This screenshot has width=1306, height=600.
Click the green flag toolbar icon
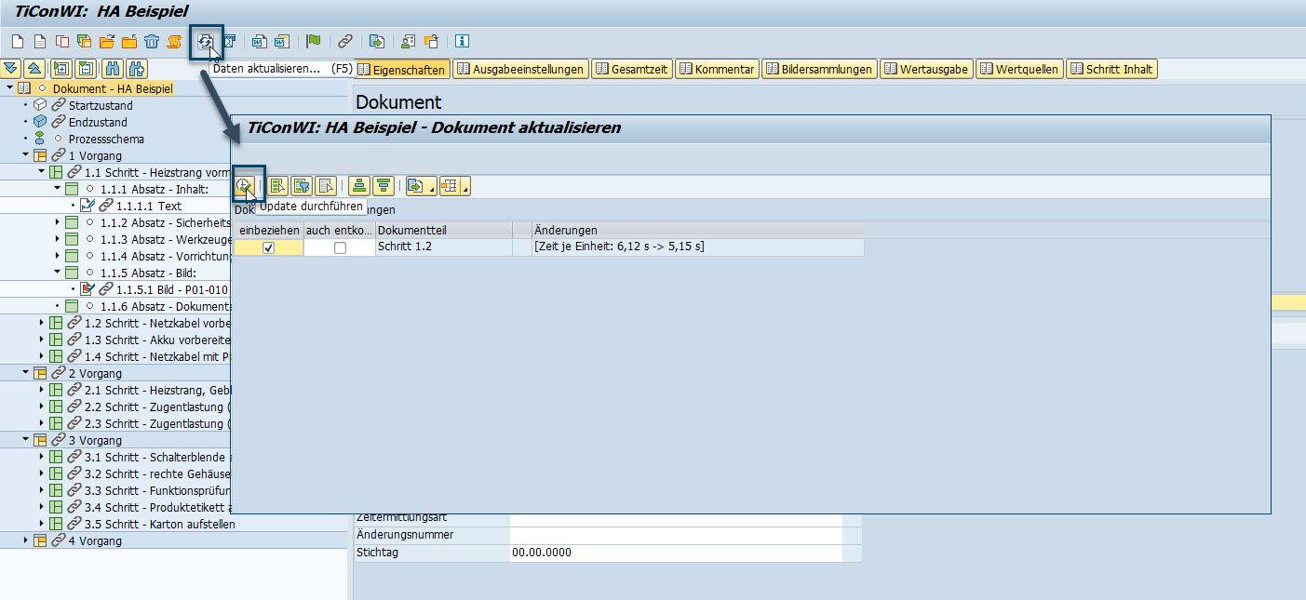[x=314, y=42]
